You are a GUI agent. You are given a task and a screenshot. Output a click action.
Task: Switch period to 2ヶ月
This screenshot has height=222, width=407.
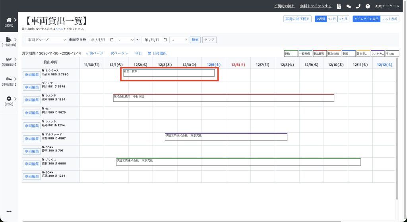coord(343,19)
